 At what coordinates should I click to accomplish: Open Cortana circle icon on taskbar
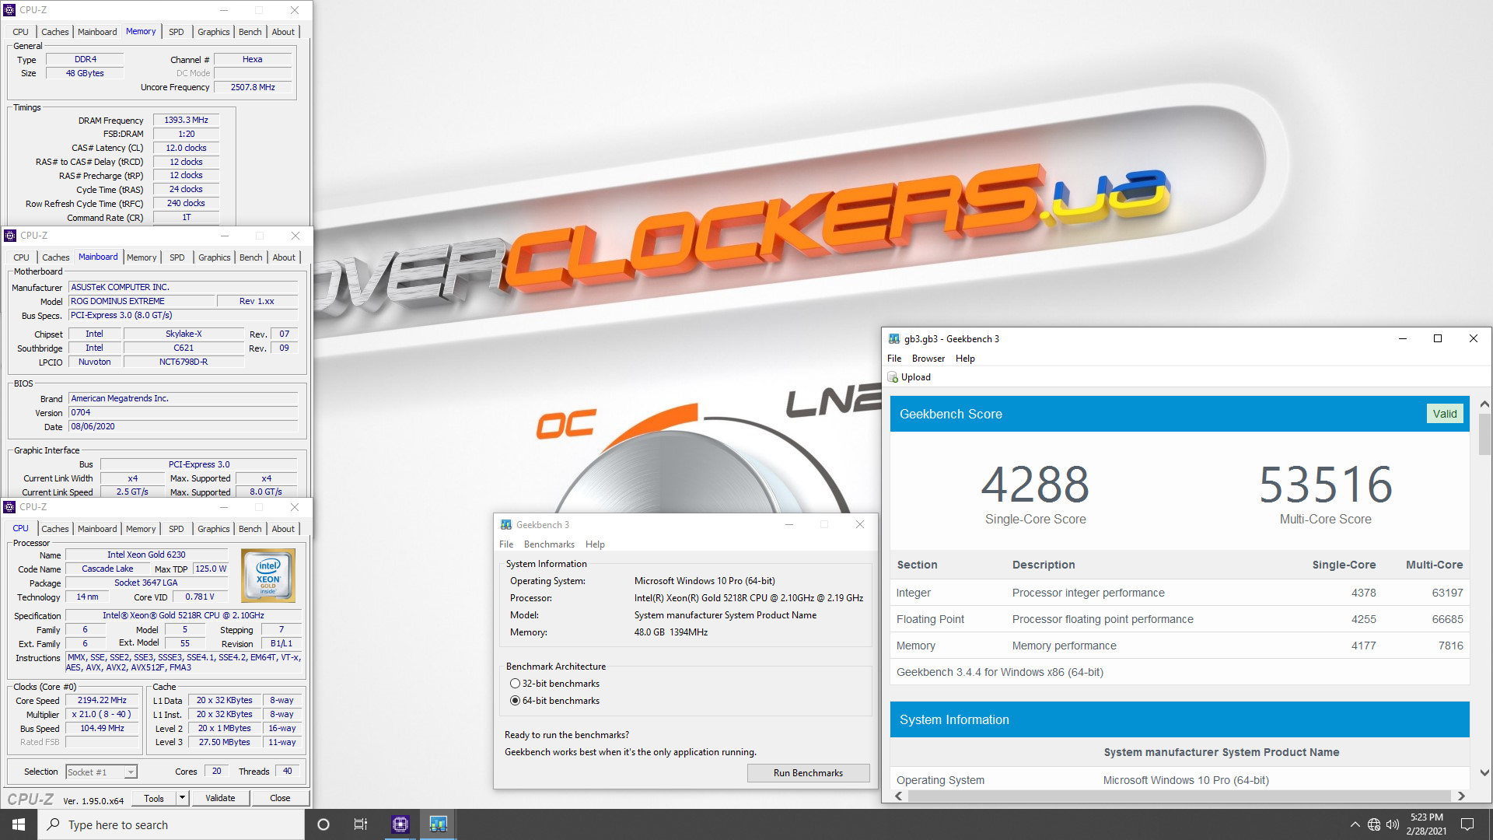(x=323, y=824)
